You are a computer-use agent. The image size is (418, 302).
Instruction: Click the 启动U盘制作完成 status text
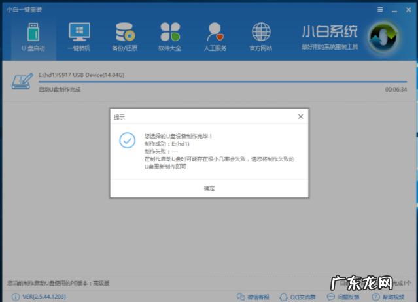[60, 90]
